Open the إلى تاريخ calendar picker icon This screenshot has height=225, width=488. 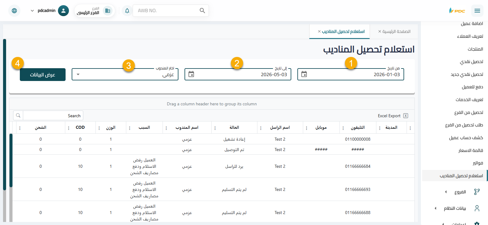pos(191,74)
